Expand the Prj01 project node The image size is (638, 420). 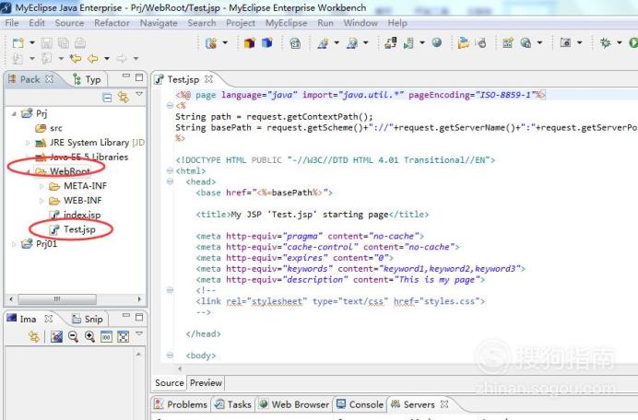coord(14,244)
